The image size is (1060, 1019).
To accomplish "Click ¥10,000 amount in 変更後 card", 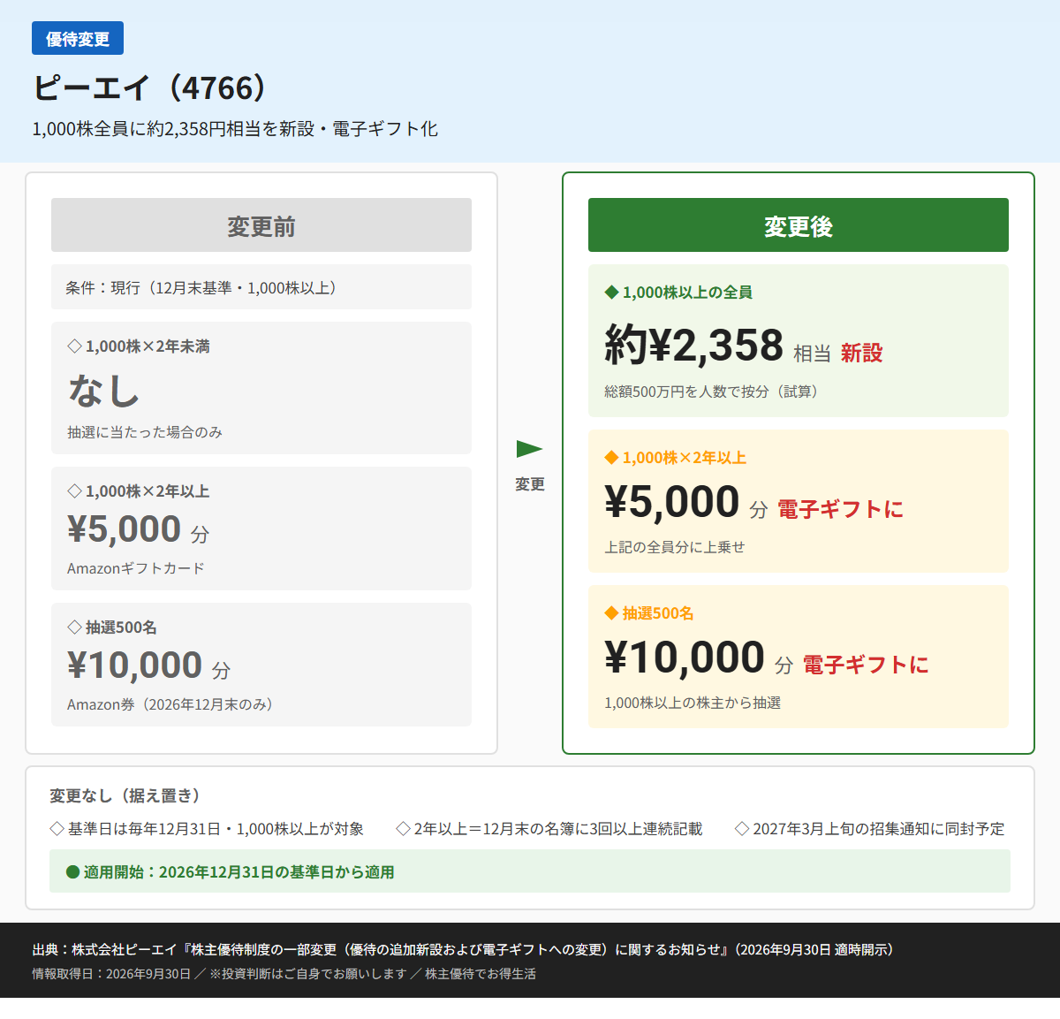I will (x=685, y=658).
